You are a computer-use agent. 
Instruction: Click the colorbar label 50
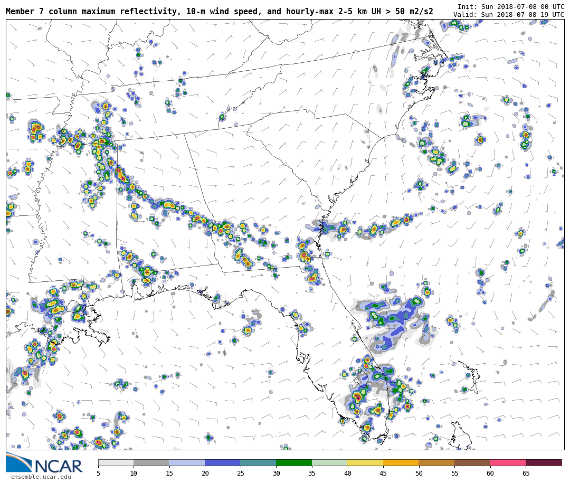click(x=419, y=473)
